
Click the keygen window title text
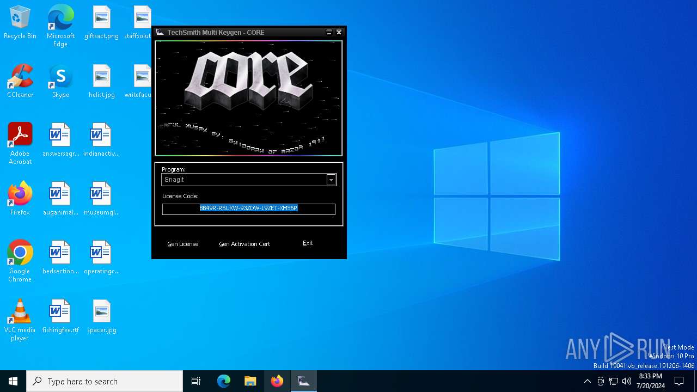tap(216, 33)
